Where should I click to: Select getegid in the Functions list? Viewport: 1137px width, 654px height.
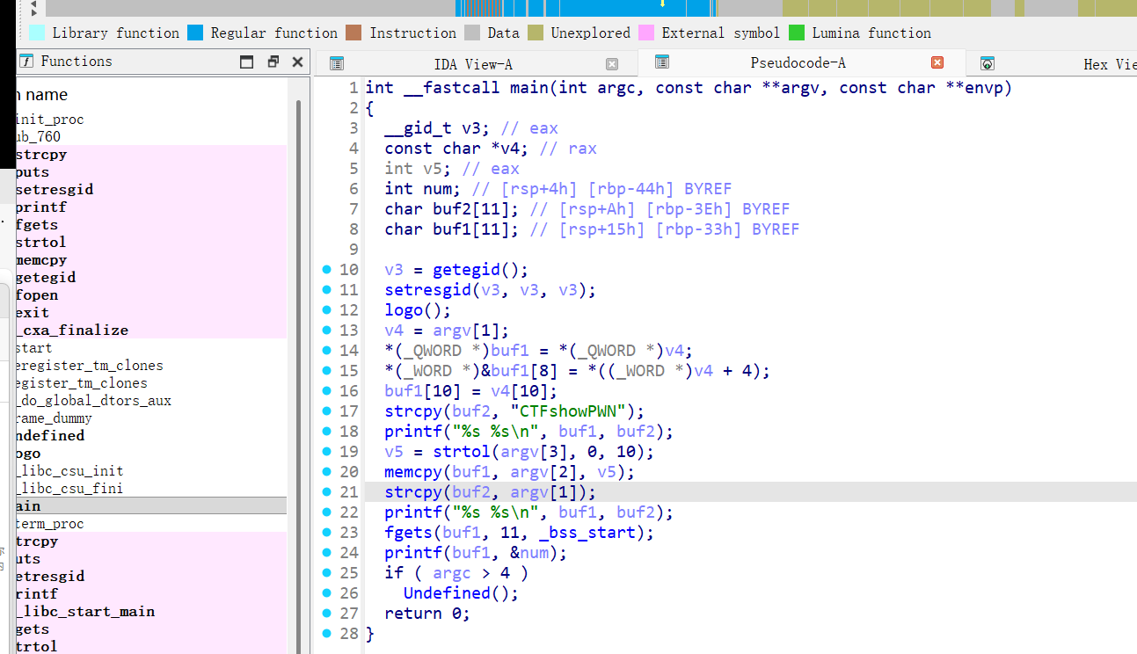point(150,277)
